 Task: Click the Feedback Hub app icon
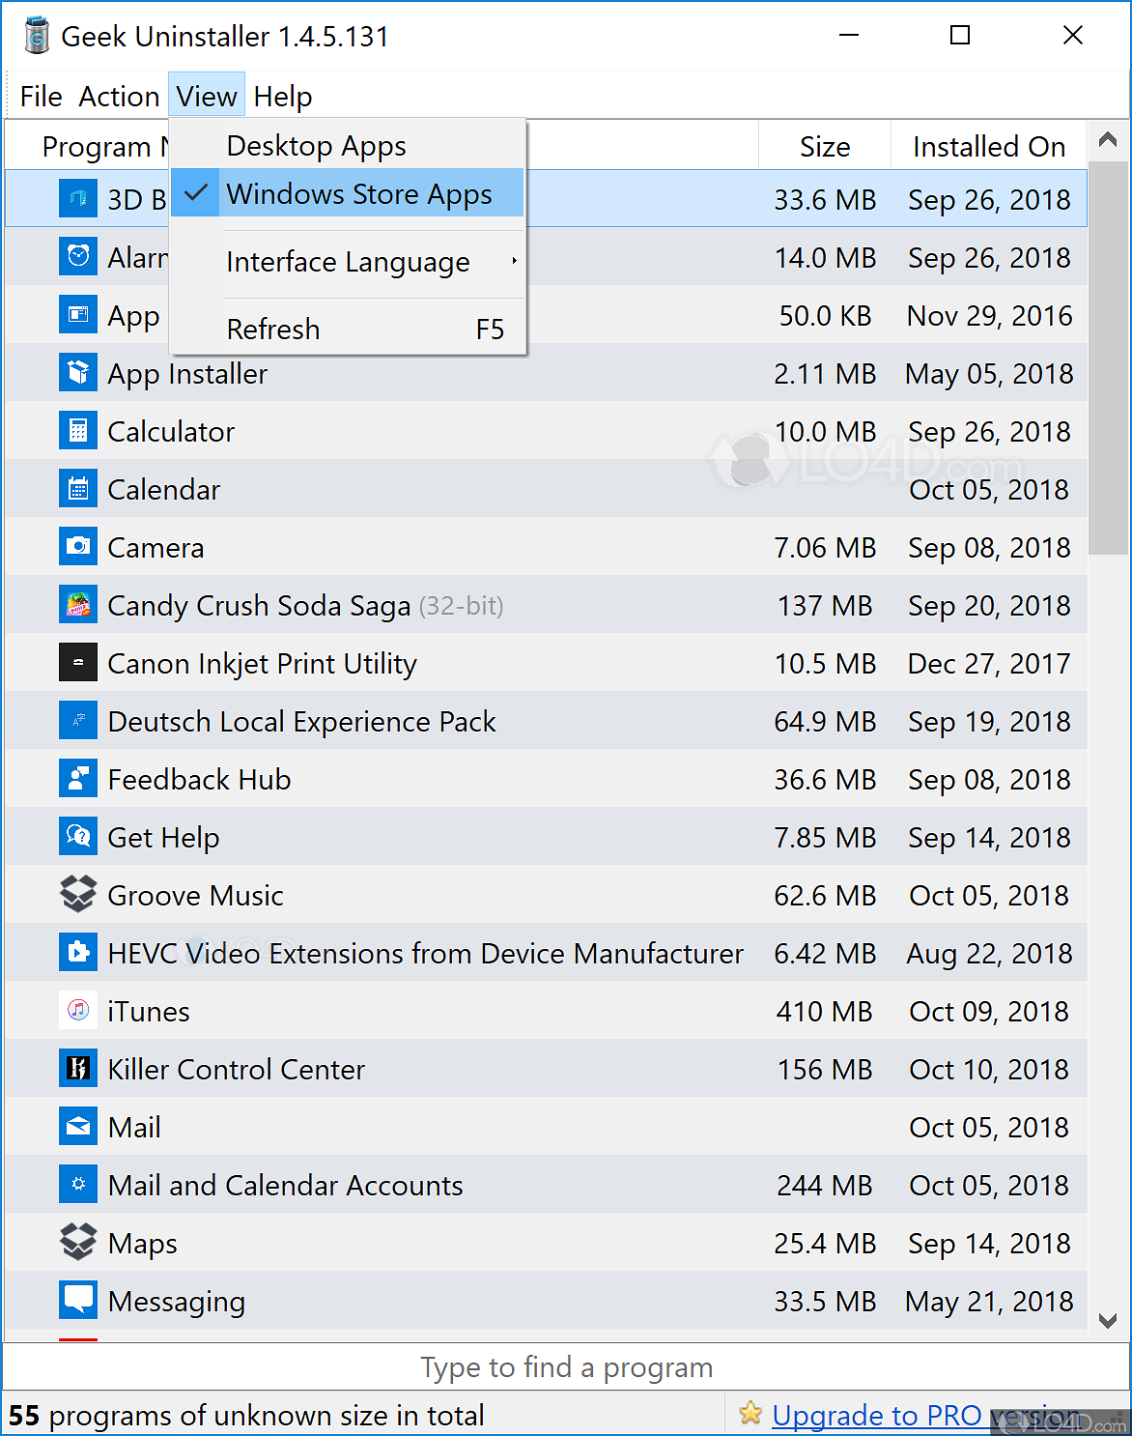click(x=77, y=779)
